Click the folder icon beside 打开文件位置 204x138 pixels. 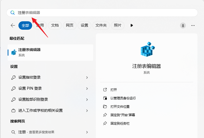click(105, 106)
